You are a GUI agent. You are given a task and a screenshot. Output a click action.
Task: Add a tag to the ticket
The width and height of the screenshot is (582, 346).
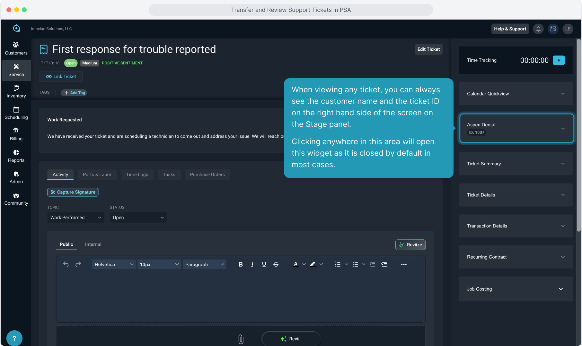coord(75,93)
